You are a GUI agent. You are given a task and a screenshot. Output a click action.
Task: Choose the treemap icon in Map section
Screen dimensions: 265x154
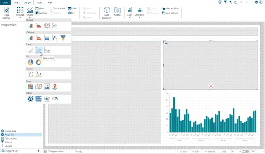tap(31, 87)
